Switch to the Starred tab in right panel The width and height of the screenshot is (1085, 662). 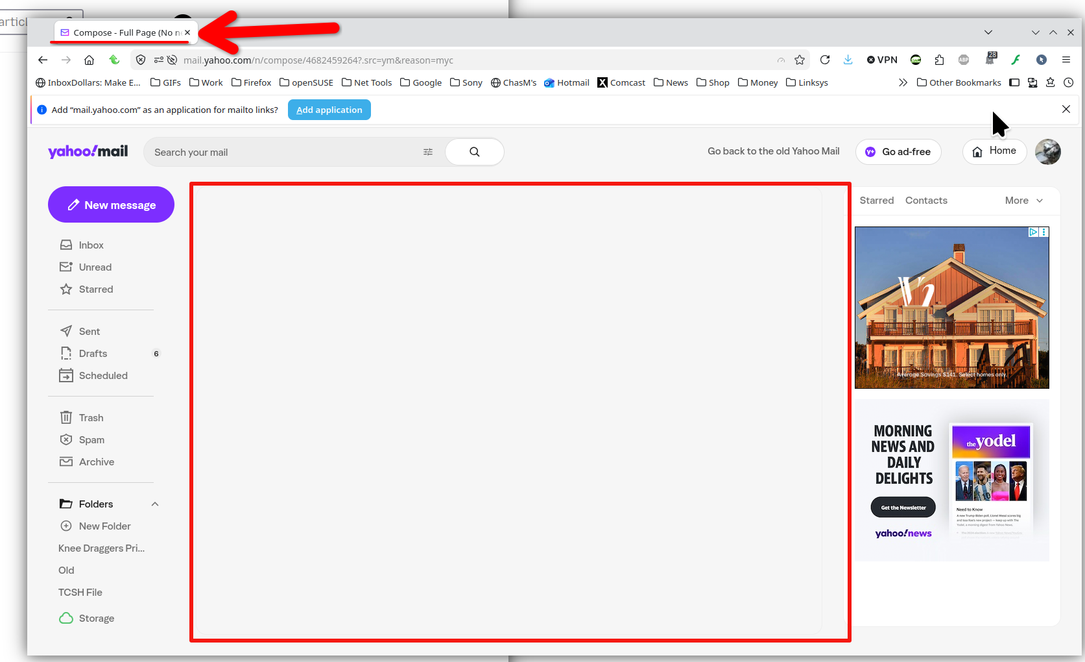[x=877, y=201]
